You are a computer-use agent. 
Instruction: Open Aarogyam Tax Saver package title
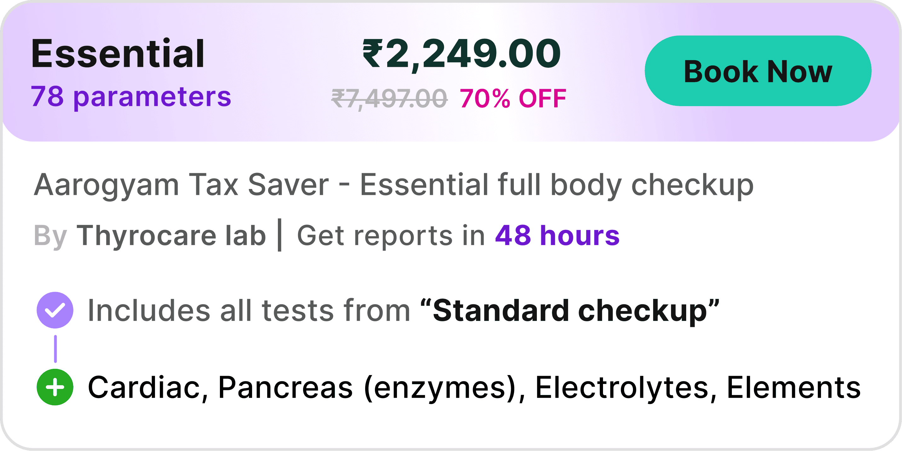click(x=394, y=185)
